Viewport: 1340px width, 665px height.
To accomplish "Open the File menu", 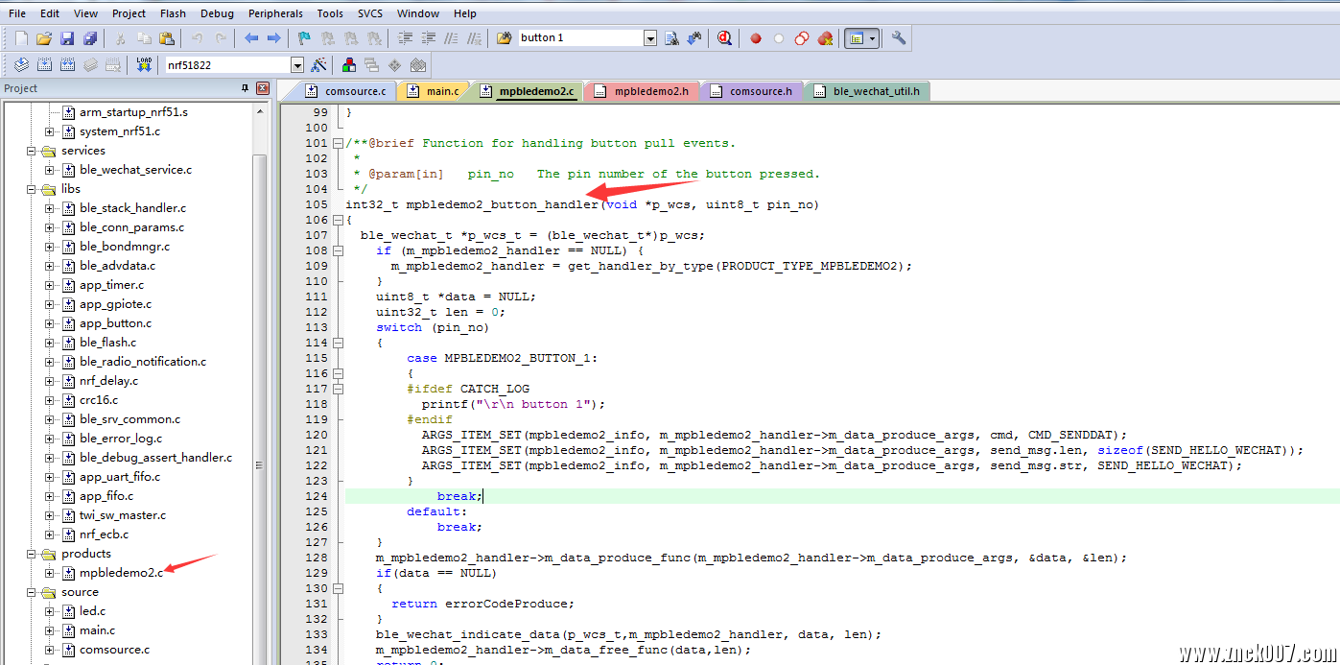I will click(17, 13).
